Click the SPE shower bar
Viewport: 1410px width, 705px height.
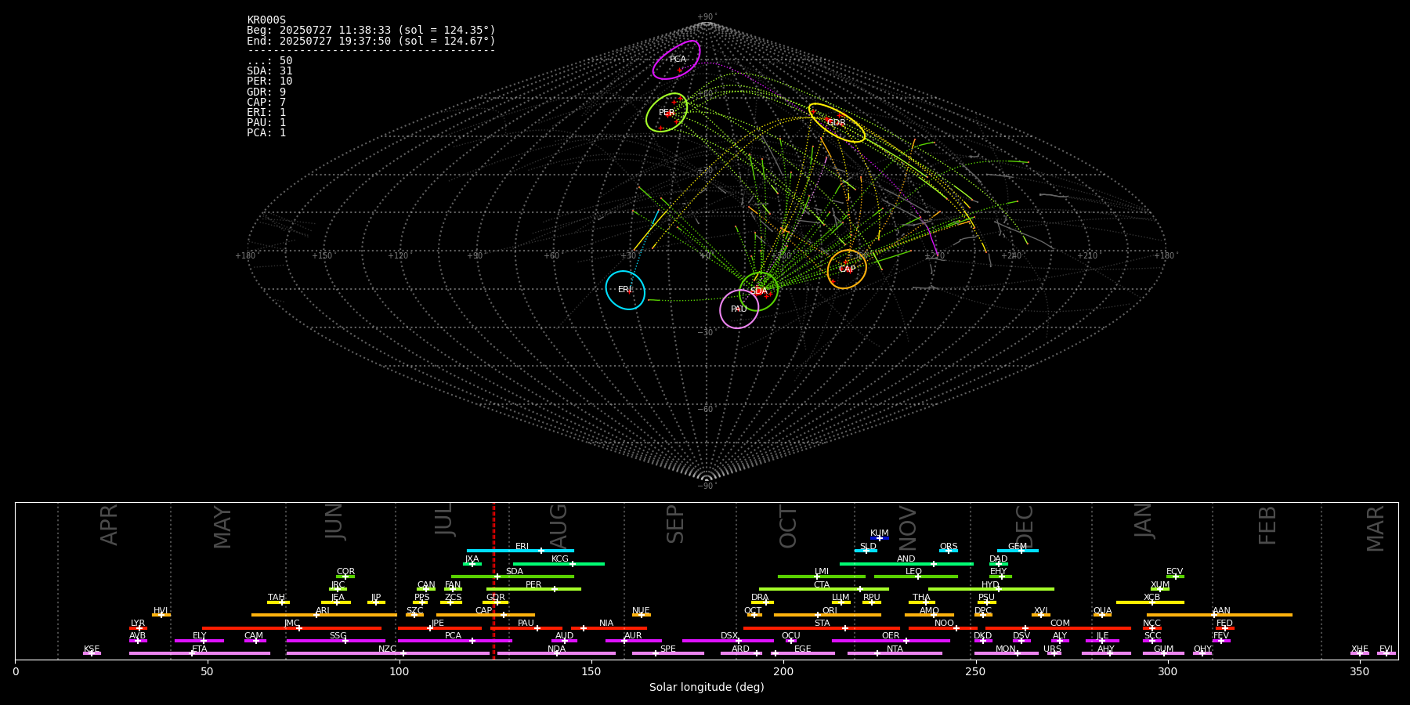point(668,653)
